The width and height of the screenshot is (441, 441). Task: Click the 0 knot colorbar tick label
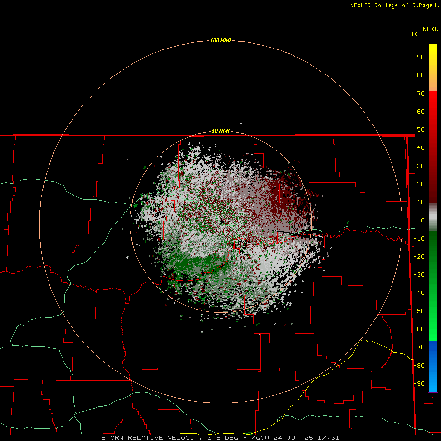[x=423, y=220]
